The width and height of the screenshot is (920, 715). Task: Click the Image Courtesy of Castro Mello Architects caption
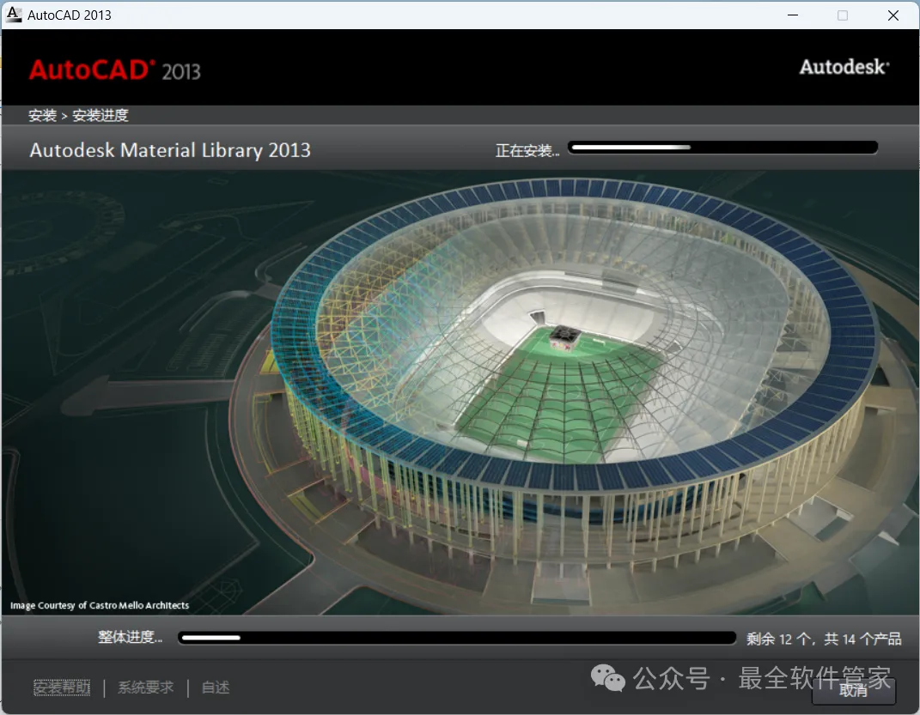100,605
